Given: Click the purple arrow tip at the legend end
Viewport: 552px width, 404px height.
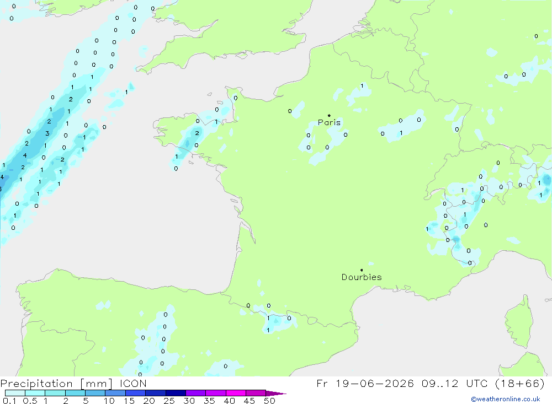Looking at the screenshot, I should point(277,394).
